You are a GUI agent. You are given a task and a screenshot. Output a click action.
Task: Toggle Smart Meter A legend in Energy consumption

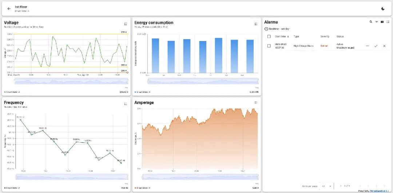142,92
